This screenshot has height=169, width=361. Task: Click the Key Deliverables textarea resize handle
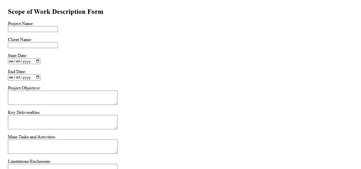click(x=116, y=128)
